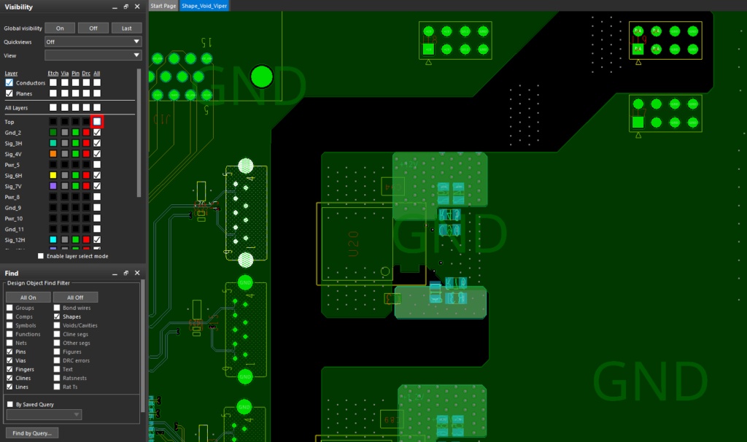747x442 pixels.
Task: Minimize the Visibility panel
Action: [x=115, y=7]
